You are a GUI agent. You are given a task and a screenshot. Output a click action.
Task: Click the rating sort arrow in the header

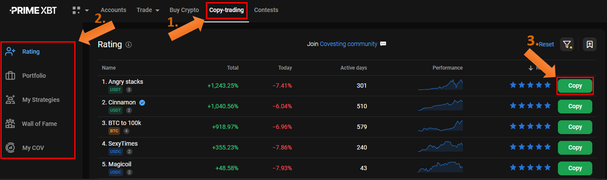531,68
